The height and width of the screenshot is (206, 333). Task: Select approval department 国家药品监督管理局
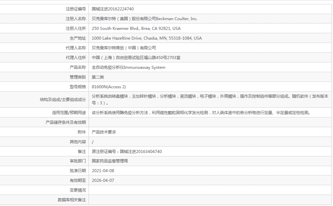(110, 161)
